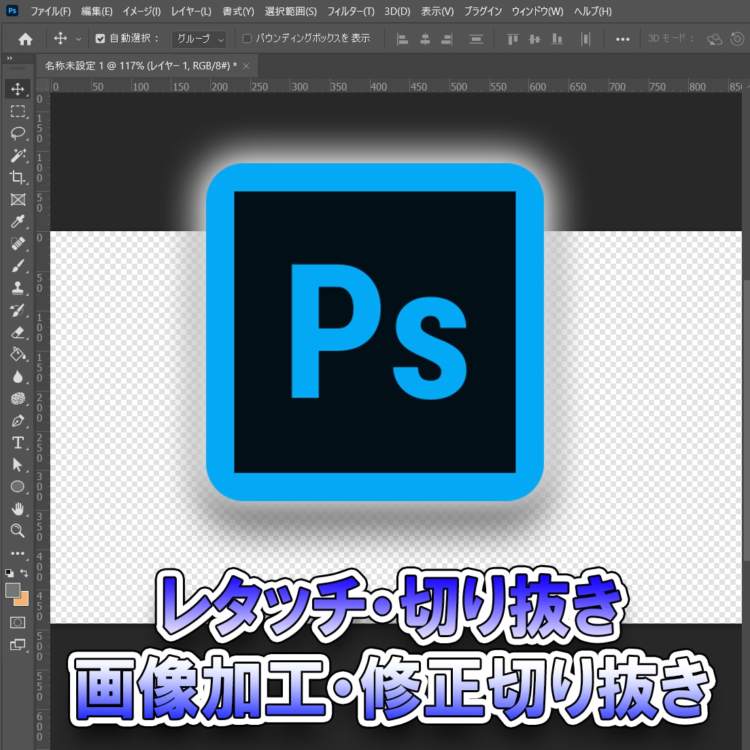750x750 pixels.
Task: Select the Crop tool
Action: click(x=18, y=177)
